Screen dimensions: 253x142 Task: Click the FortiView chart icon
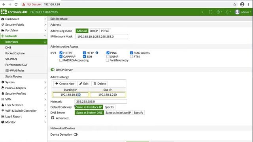click(3, 30)
